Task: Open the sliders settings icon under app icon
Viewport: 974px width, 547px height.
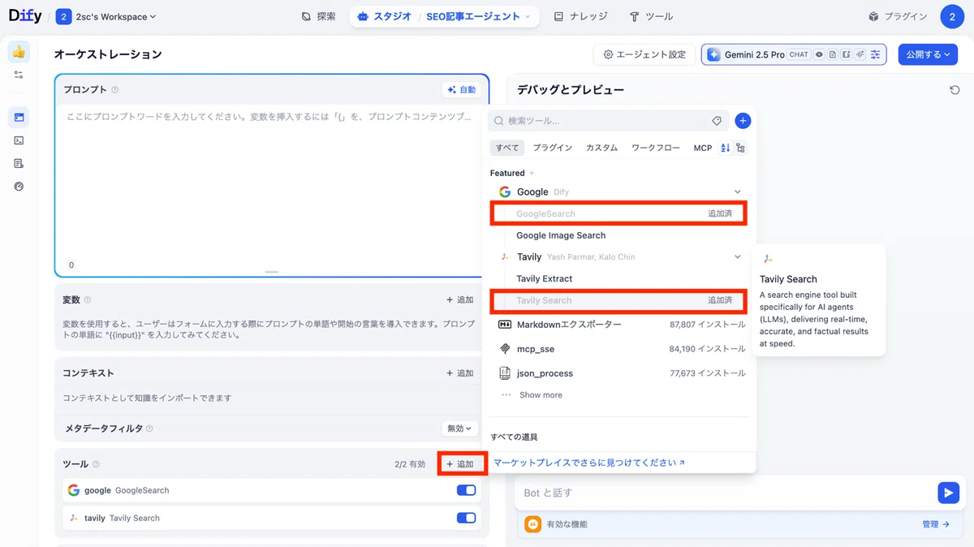Action: click(x=19, y=75)
